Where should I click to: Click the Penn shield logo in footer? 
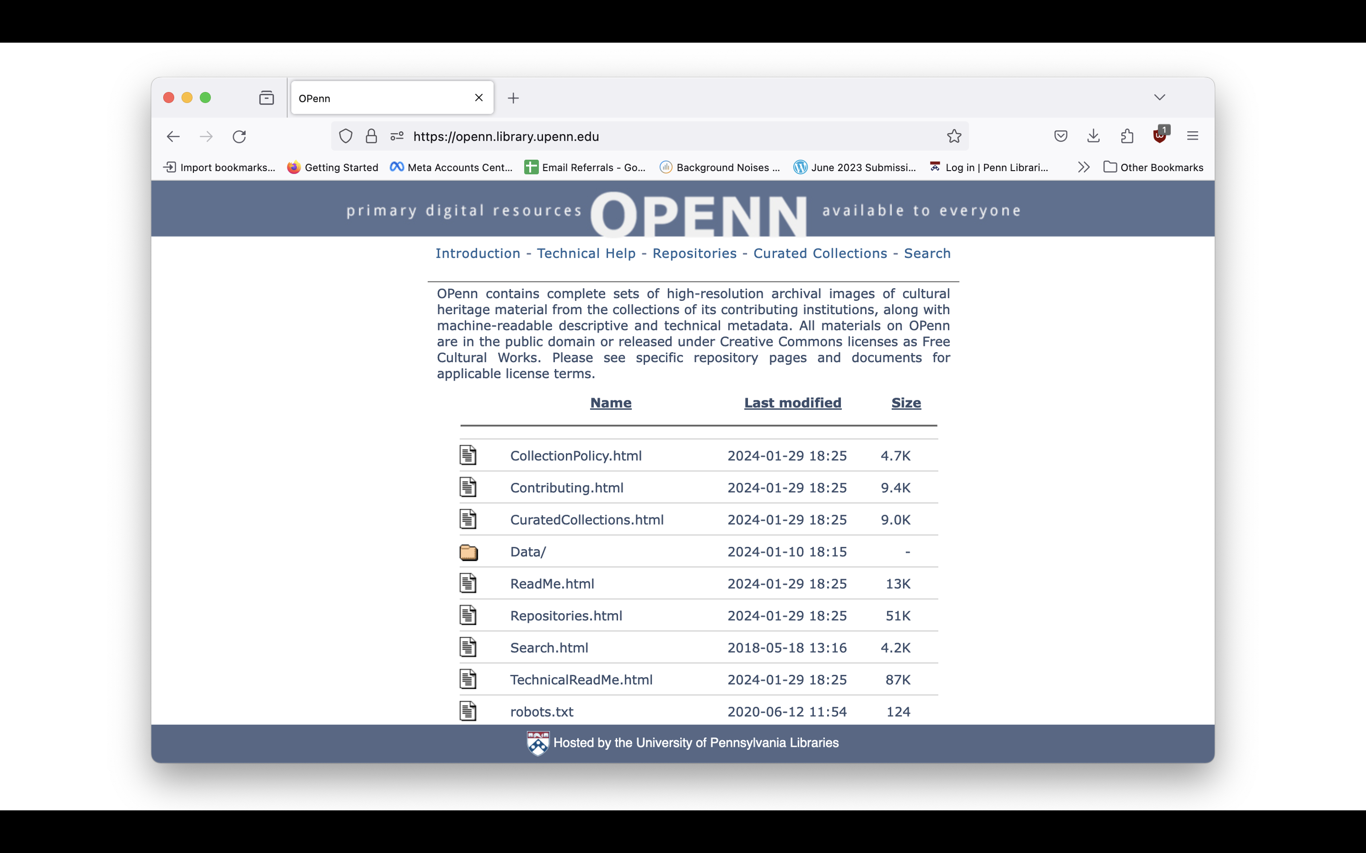538,744
